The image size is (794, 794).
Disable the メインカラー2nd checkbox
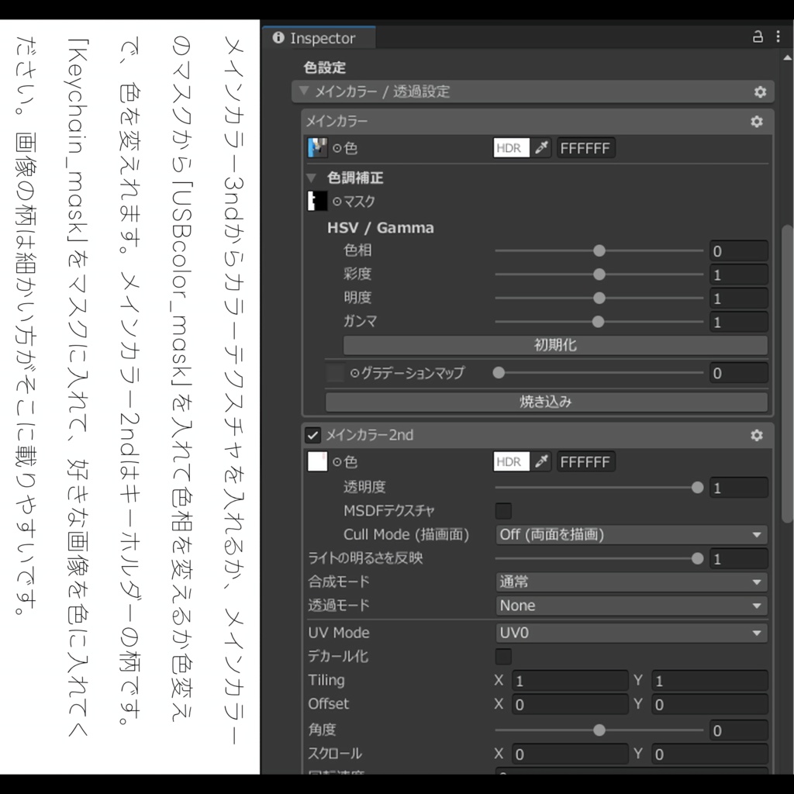(x=312, y=435)
